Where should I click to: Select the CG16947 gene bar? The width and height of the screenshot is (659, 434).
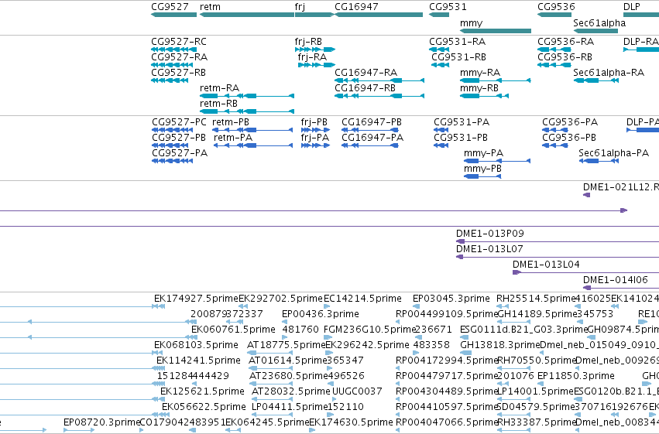379,15
